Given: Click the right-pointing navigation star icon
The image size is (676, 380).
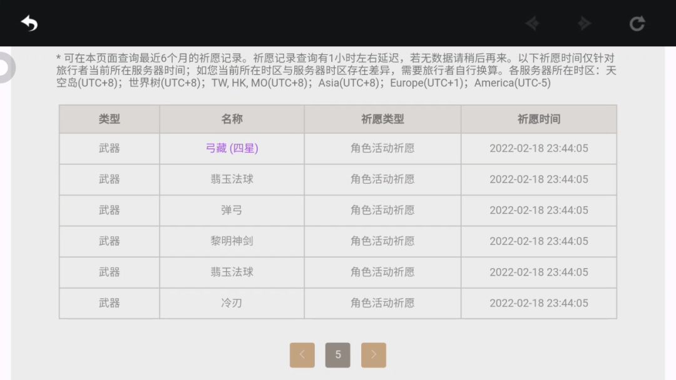Looking at the screenshot, I should pos(584,23).
